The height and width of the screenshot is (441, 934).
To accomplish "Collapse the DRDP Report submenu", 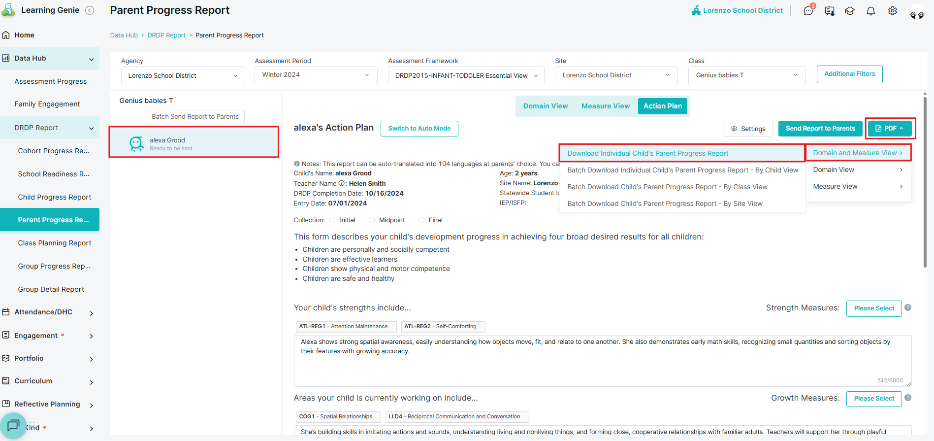I will click(x=92, y=129).
